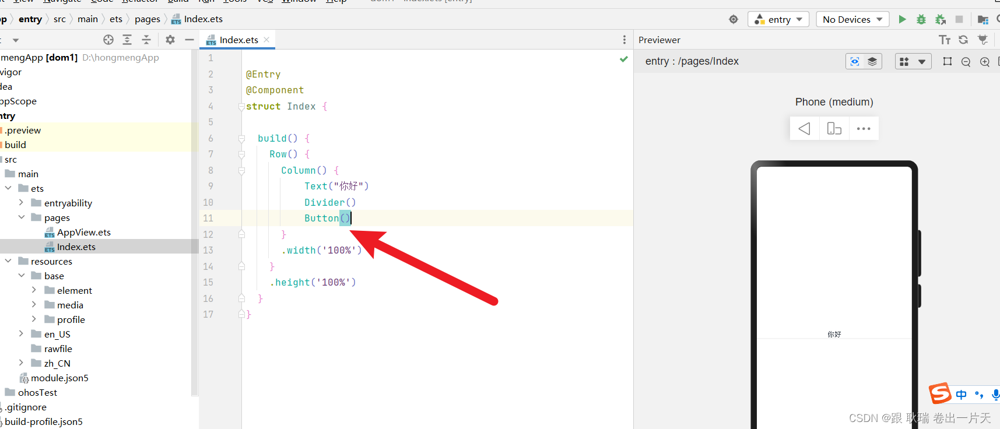Viewport: 1000px width, 429px height.
Task: Click the phone back triangle button
Action: (x=804, y=128)
